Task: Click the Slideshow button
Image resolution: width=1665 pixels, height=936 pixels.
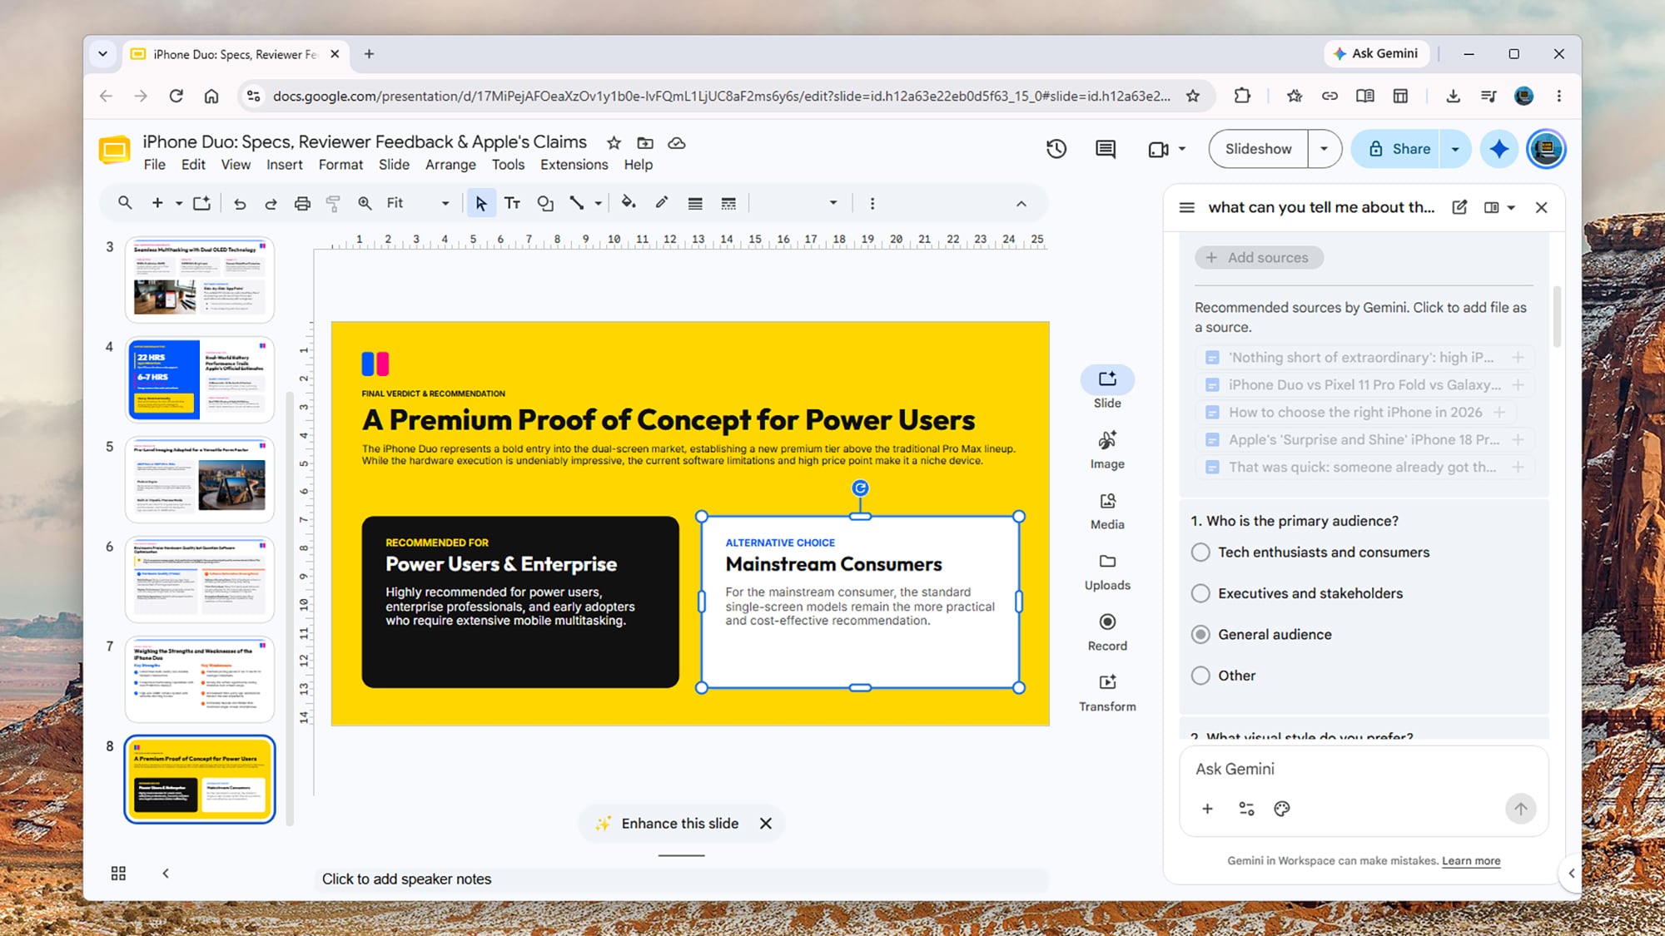Action: point(1258,149)
